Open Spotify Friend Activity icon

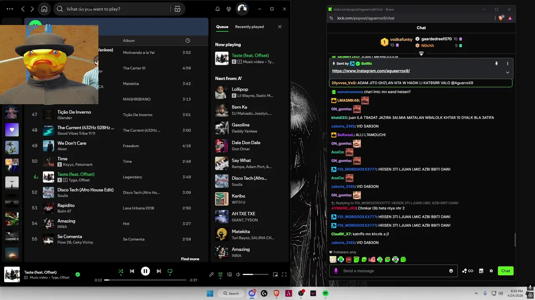coord(229,9)
